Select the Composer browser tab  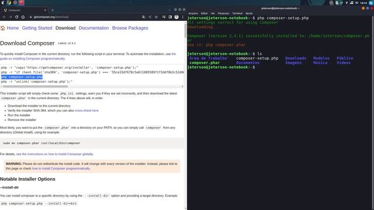pyautogui.click(x=25, y=10)
